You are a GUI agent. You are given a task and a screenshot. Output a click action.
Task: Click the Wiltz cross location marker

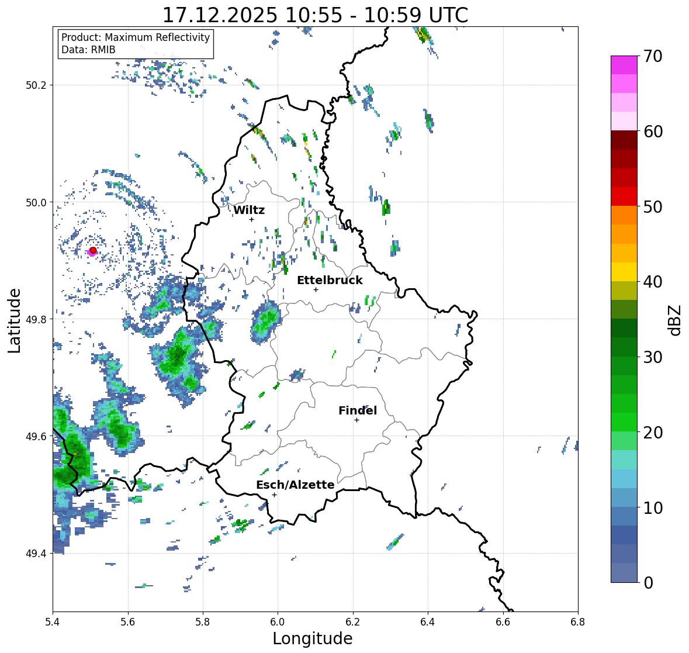[252, 219]
